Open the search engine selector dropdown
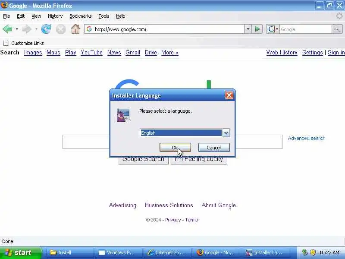The height and width of the screenshot is (259, 345). click(x=273, y=29)
